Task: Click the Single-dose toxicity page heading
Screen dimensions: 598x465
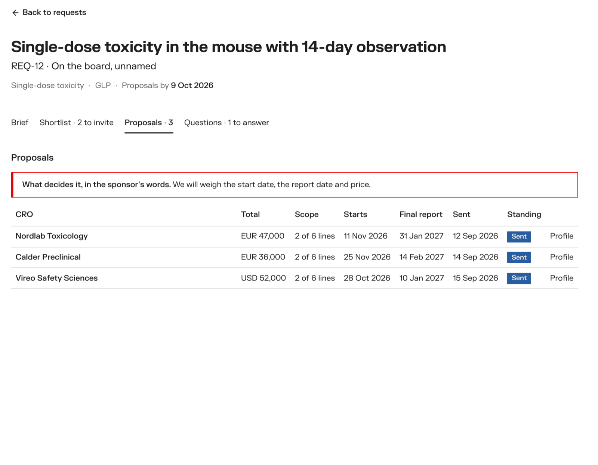Action: (x=229, y=47)
